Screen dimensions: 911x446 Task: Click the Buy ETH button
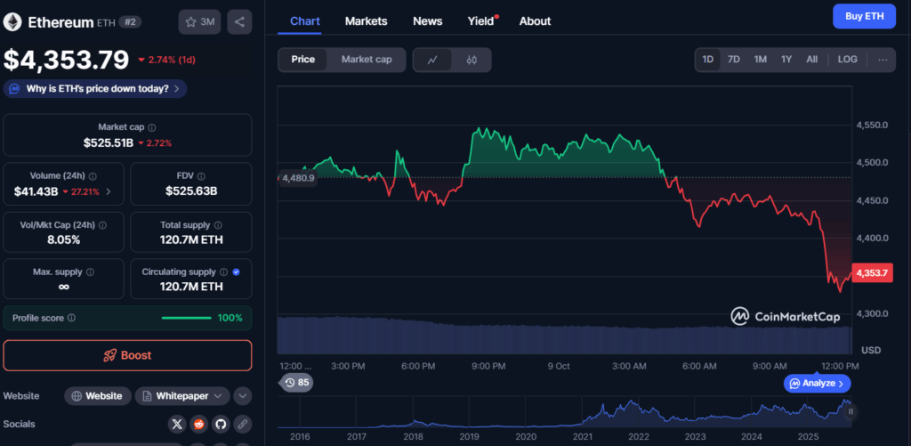pos(864,17)
